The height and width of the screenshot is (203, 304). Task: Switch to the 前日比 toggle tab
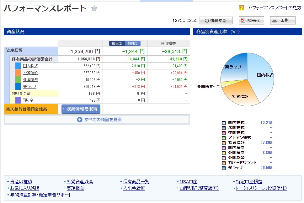point(117,43)
